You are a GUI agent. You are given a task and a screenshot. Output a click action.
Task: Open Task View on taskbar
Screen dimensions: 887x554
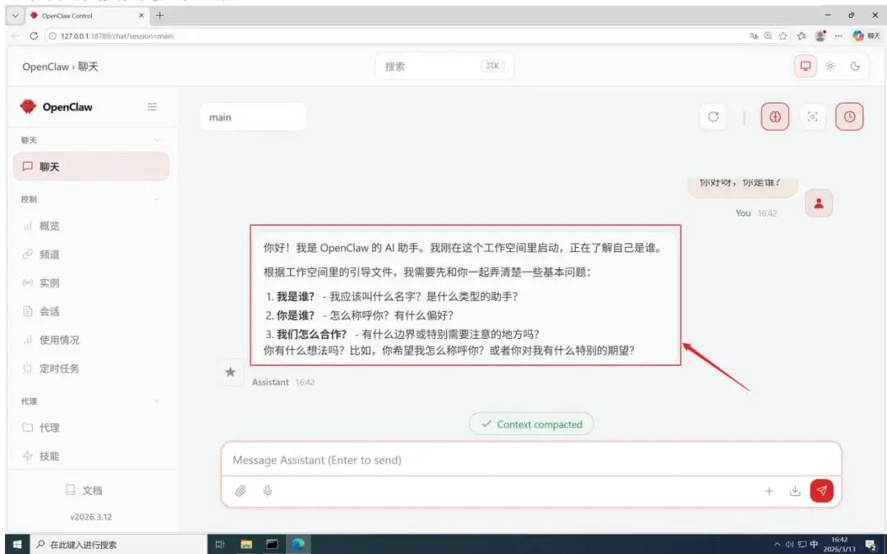tap(220, 544)
